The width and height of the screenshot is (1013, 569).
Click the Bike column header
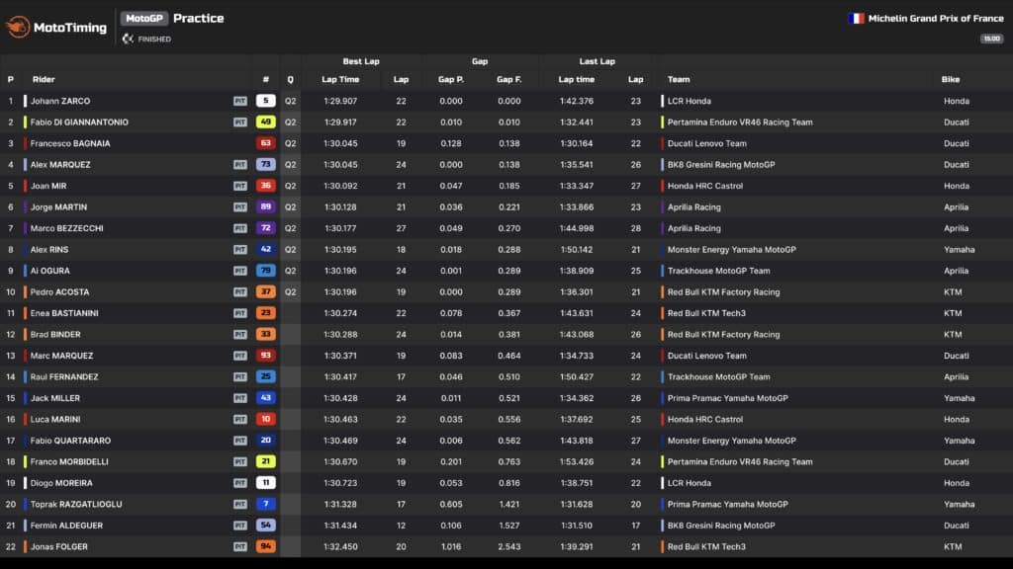pyautogui.click(x=951, y=79)
